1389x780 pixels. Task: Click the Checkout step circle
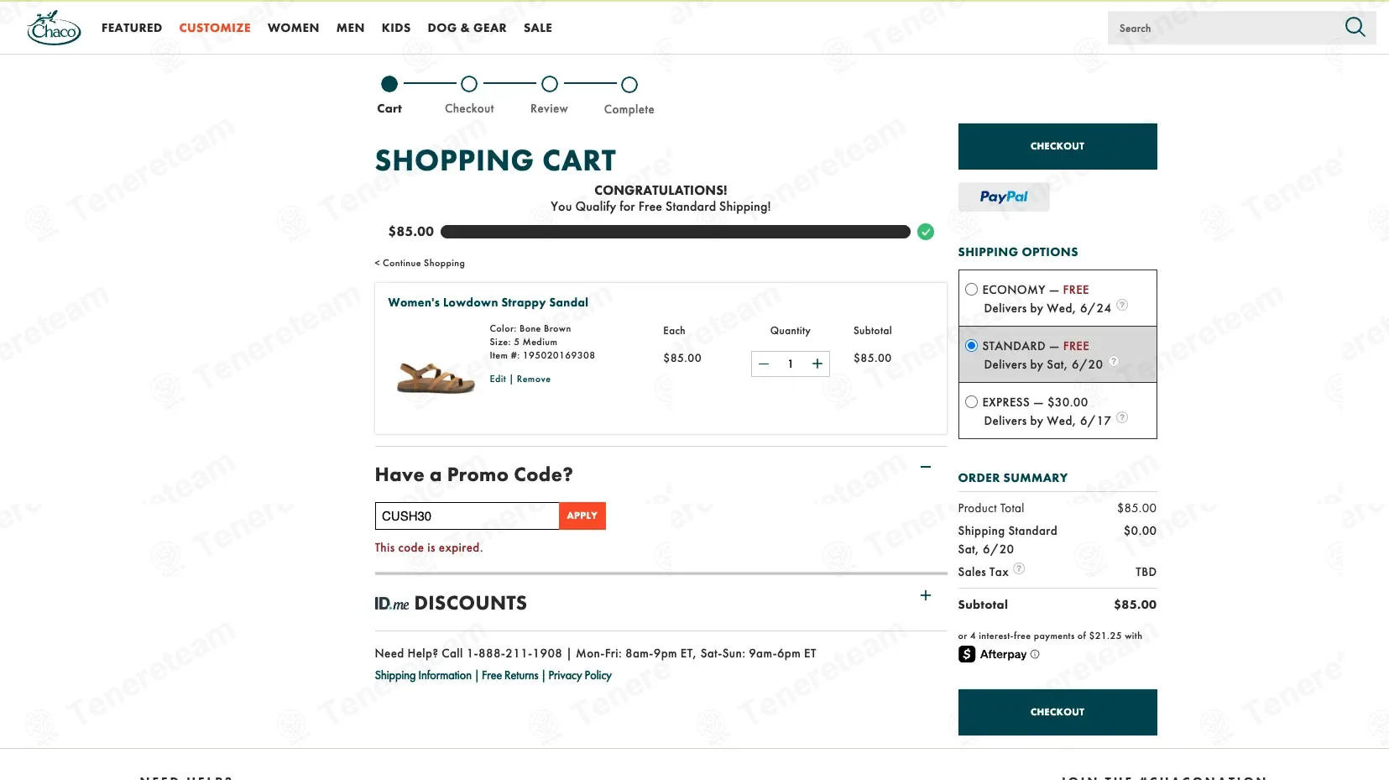pos(469,84)
